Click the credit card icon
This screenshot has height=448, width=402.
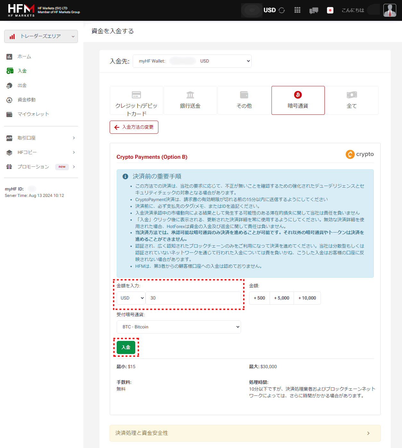point(137,95)
